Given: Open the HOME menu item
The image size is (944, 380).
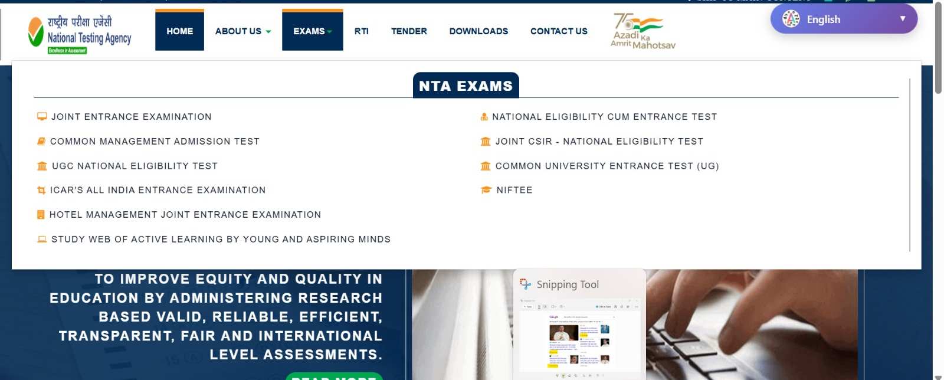Looking at the screenshot, I should click(x=179, y=31).
